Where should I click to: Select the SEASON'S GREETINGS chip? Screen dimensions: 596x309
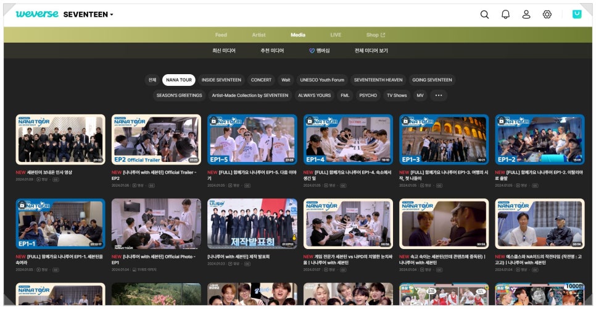point(180,96)
